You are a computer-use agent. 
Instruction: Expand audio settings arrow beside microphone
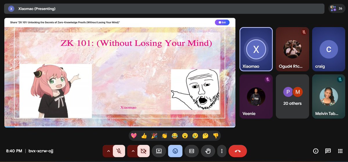coord(108,151)
